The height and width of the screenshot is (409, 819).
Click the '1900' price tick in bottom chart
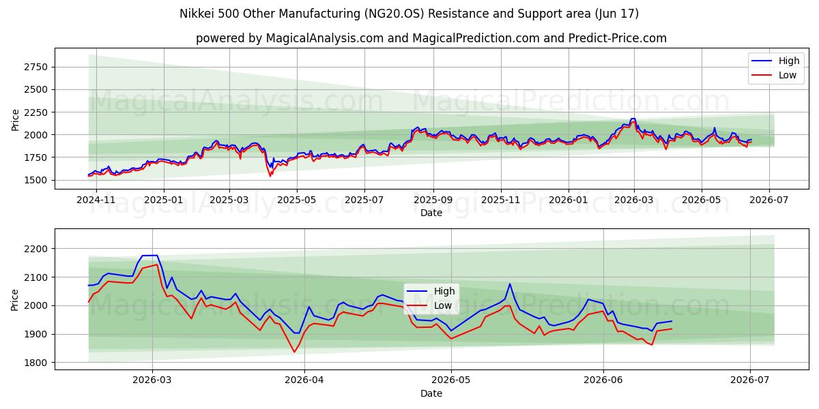[34, 334]
